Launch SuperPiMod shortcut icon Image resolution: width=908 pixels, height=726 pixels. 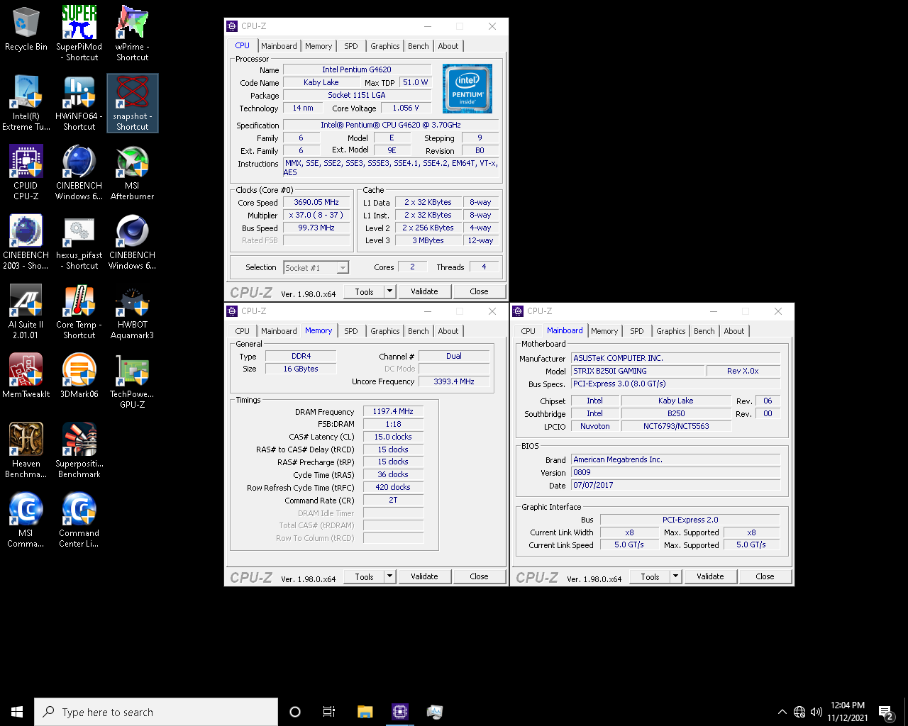tap(79, 33)
